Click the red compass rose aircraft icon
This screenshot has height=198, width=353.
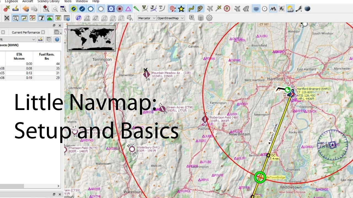tap(227, 9)
